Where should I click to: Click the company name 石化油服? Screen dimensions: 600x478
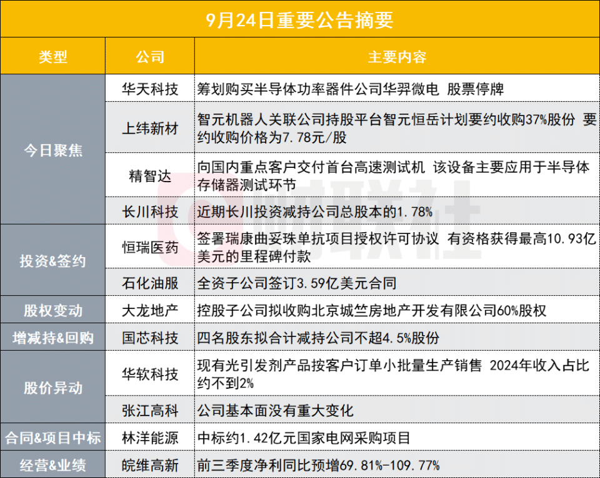coord(150,283)
